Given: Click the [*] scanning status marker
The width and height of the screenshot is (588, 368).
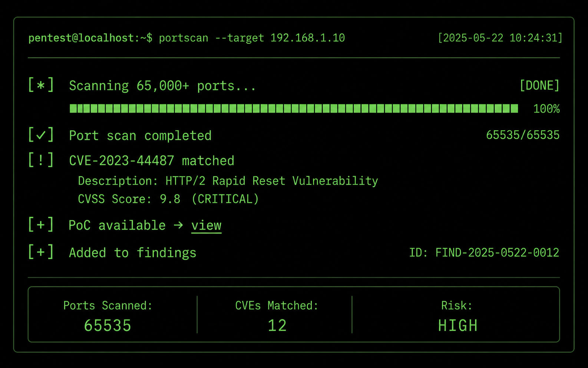Looking at the screenshot, I should tap(41, 85).
